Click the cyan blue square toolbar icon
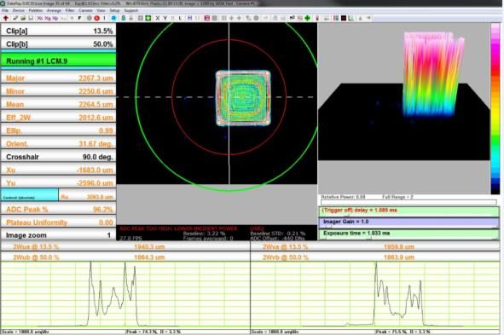This screenshot has height=335, width=504. coord(113,18)
